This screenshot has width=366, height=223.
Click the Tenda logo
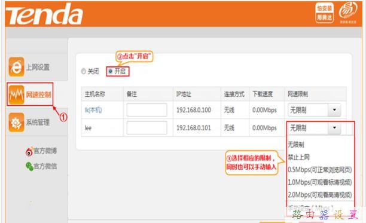(44, 14)
